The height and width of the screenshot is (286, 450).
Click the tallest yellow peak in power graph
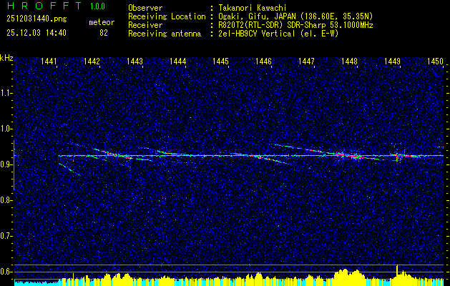point(397,269)
